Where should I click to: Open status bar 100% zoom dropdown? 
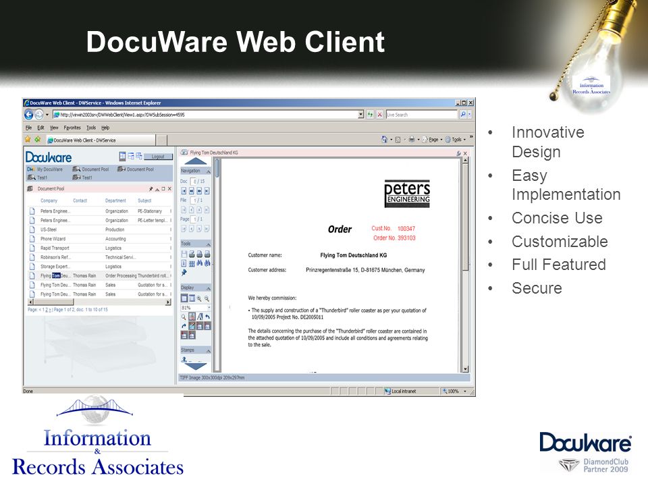click(465, 391)
